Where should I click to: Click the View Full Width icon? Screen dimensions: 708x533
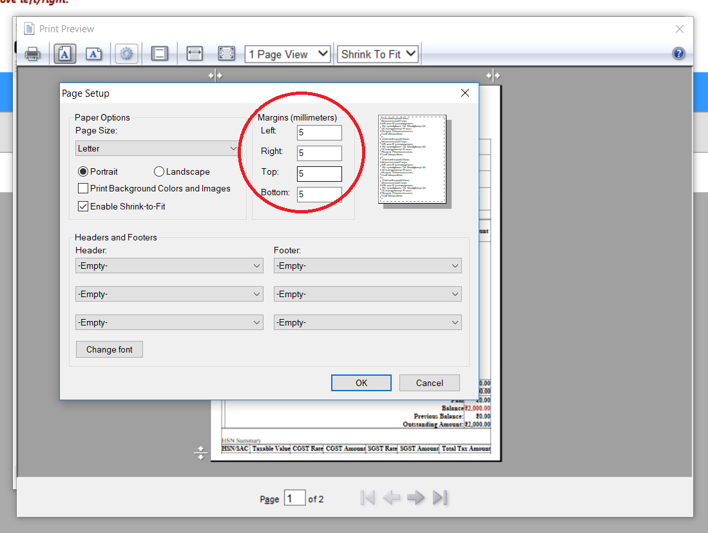coord(195,53)
